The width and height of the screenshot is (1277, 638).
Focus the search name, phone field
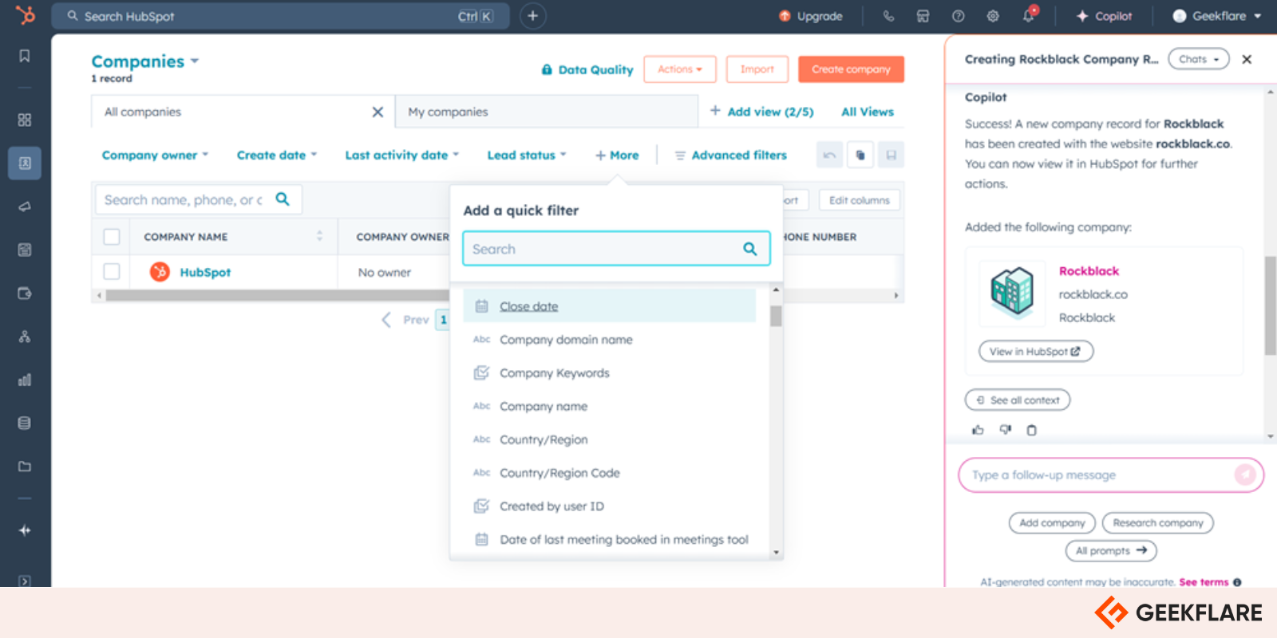click(x=199, y=199)
